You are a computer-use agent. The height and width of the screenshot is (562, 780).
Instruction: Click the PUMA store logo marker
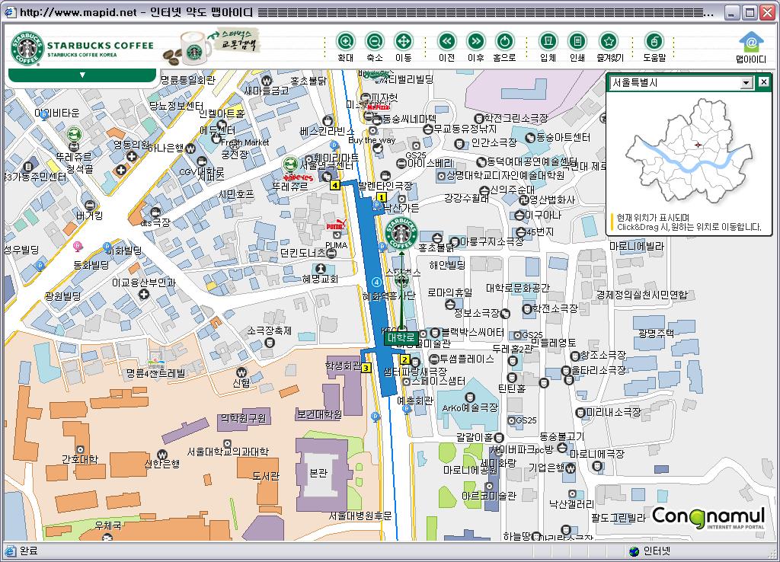click(x=336, y=225)
